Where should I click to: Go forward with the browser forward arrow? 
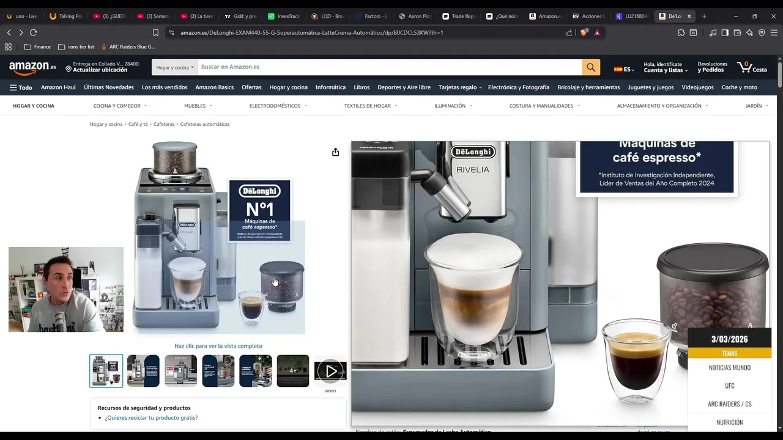point(21,32)
